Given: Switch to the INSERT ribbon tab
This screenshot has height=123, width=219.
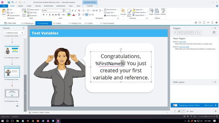Looking at the screenshot, I should tap(21, 6).
